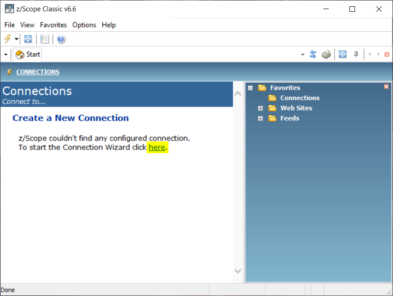Open the View menu
The width and height of the screenshot is (393, 296).
27,25
